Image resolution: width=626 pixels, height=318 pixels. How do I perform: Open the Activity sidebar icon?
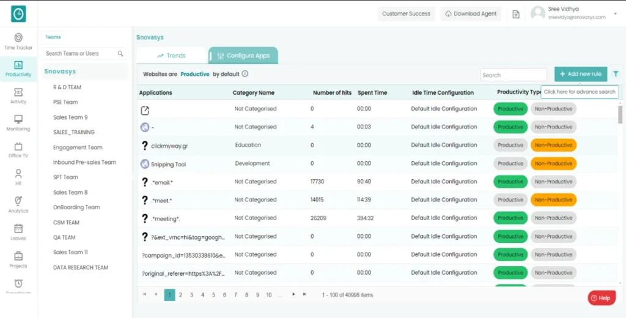(x=18, y=92)
